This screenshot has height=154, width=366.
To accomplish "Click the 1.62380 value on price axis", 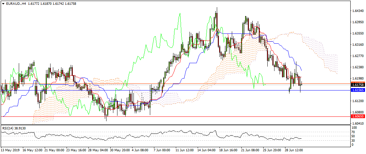I will pos(357,67).
